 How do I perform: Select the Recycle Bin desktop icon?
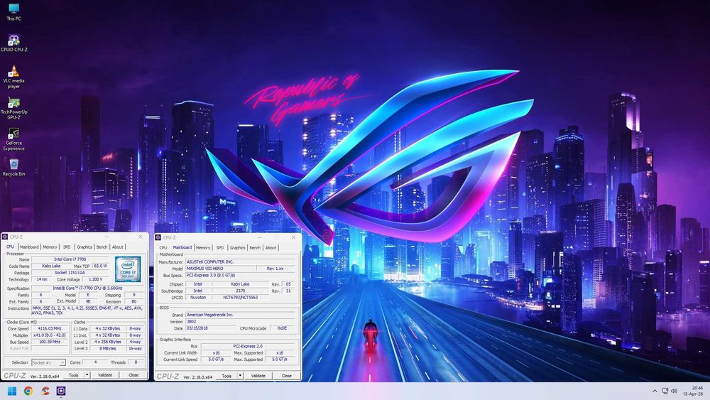tap(13, 168)
